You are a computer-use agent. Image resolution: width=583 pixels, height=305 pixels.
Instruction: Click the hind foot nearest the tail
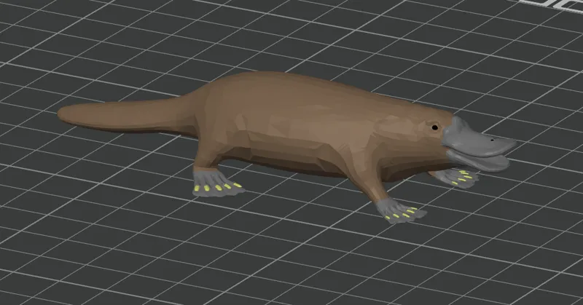click(x=217, y=183)
